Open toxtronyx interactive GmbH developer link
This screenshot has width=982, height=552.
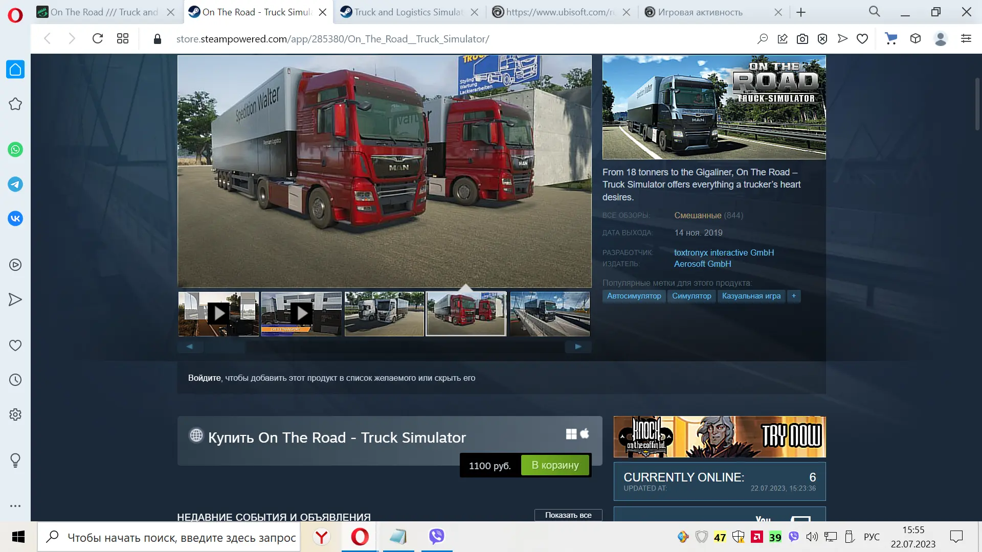[x=724, y=252]
